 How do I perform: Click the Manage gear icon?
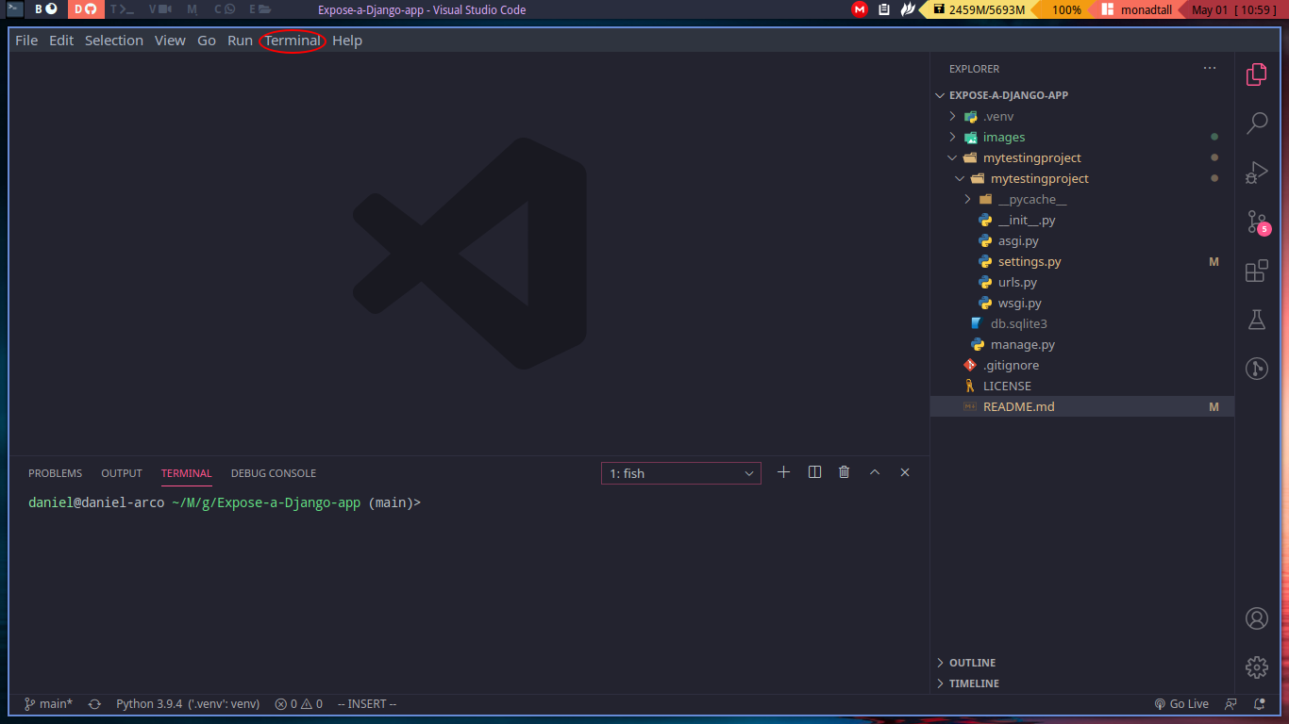point(1256,667)
